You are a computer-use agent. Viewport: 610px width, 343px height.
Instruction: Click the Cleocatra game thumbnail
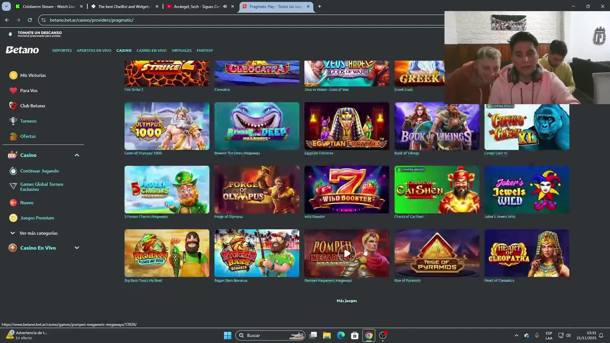point(257,73)
